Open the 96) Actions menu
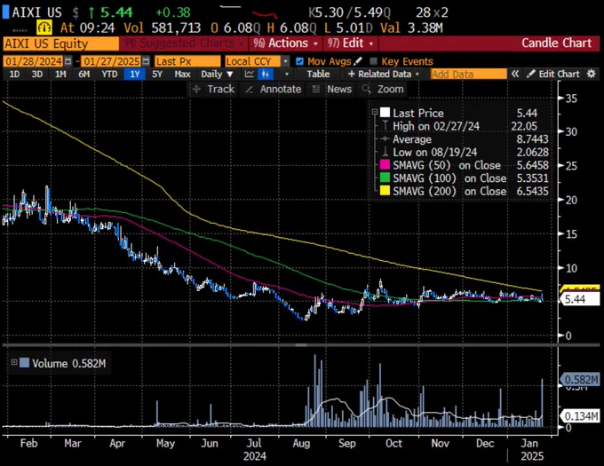604x466 pixels. point(286,43)
